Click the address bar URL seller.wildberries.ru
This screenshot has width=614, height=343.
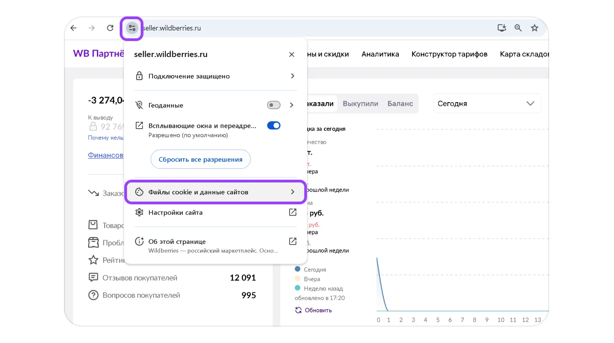172,28
